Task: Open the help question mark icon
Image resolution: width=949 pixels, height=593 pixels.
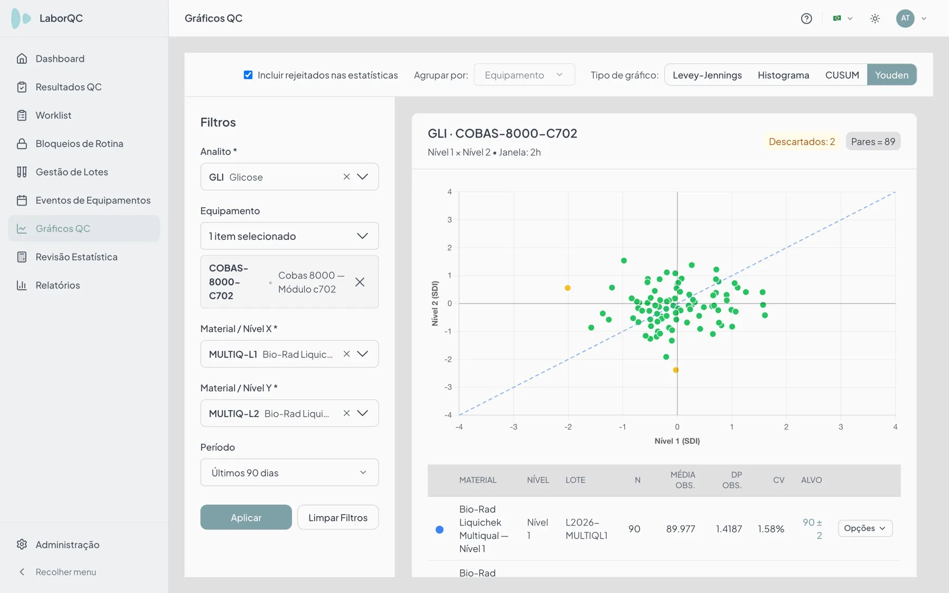Action: click(806, 18)
